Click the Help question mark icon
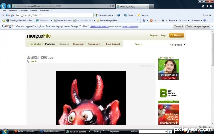214x134 pixels. [x=204, y=20]
